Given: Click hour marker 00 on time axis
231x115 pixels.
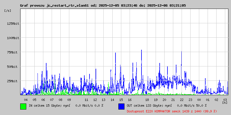Looking at the screenshot, I should pyautogui.click(x=199, y=99).
